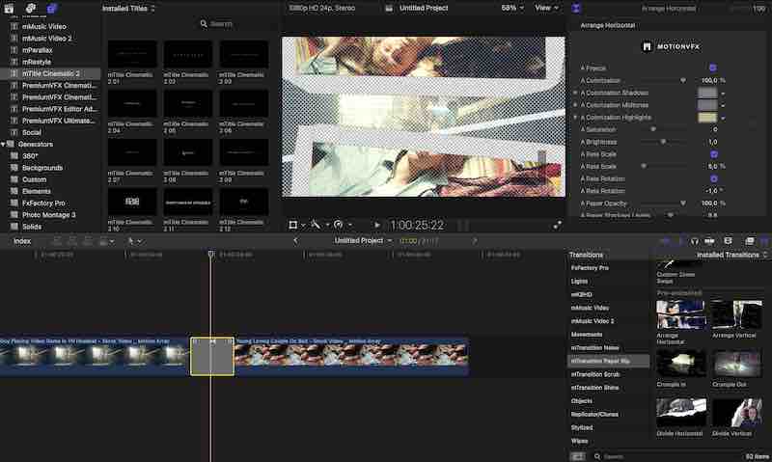Viewport: 772px width, 462px height.
Task: Select Solids generators category
Action: tap(32, 227)
